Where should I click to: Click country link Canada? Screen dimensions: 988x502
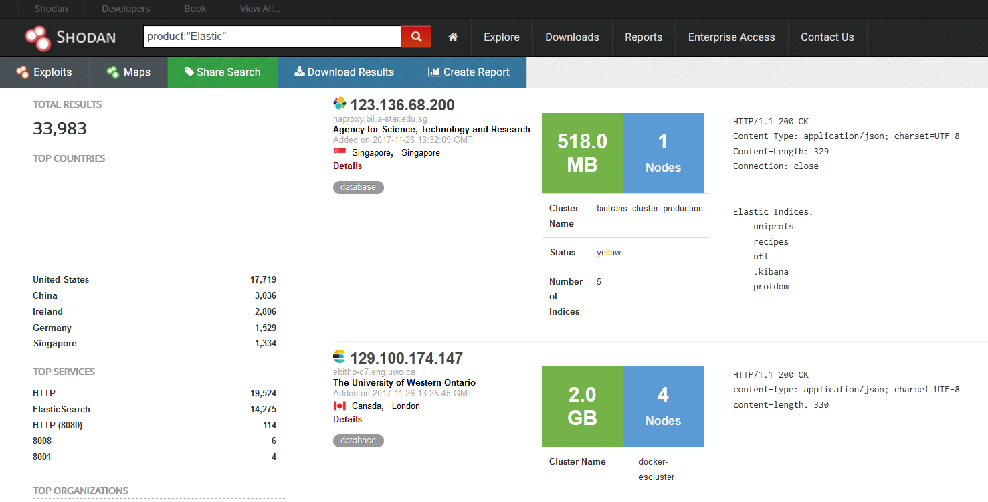click(367, 406)
